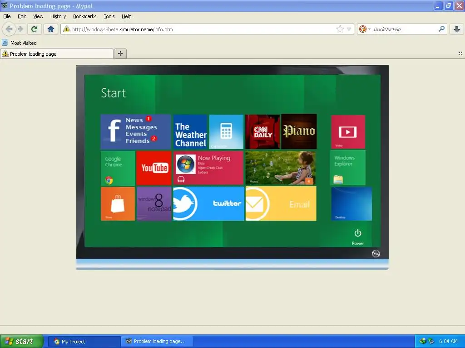Image resolution: width=465 pixels, height=348 pixels.
Task: Go back with the browser Back arrow
Action: coord(9,29)
